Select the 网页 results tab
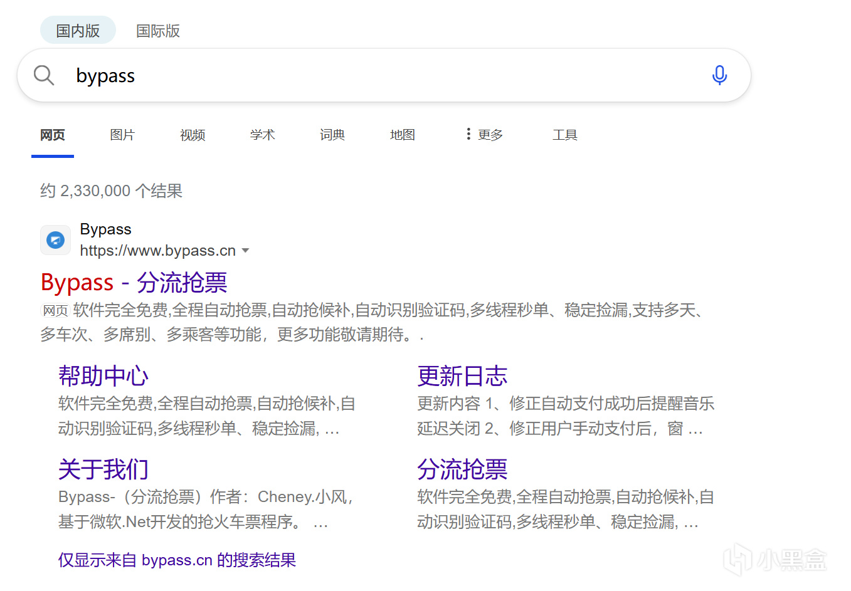851x591 pixels. tap(53, 135)
